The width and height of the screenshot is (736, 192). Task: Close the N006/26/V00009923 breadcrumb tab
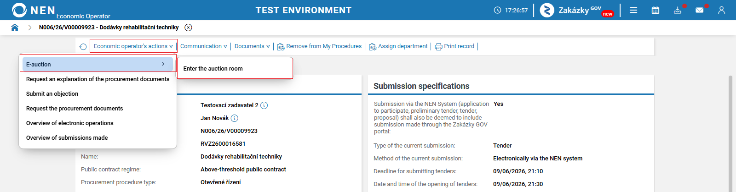(188, 27)
